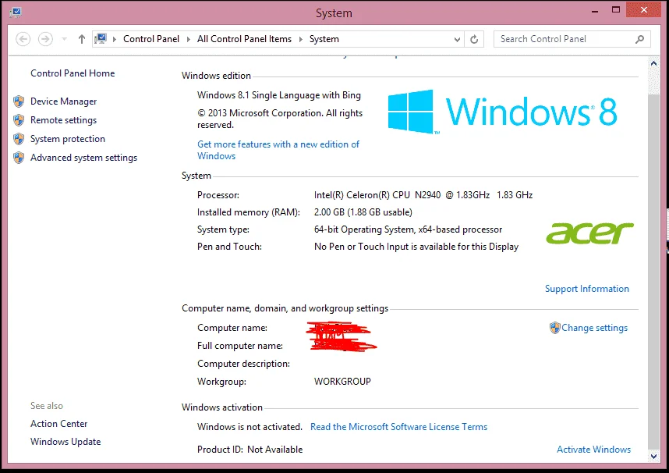Open Support Information link

(586, 289)
